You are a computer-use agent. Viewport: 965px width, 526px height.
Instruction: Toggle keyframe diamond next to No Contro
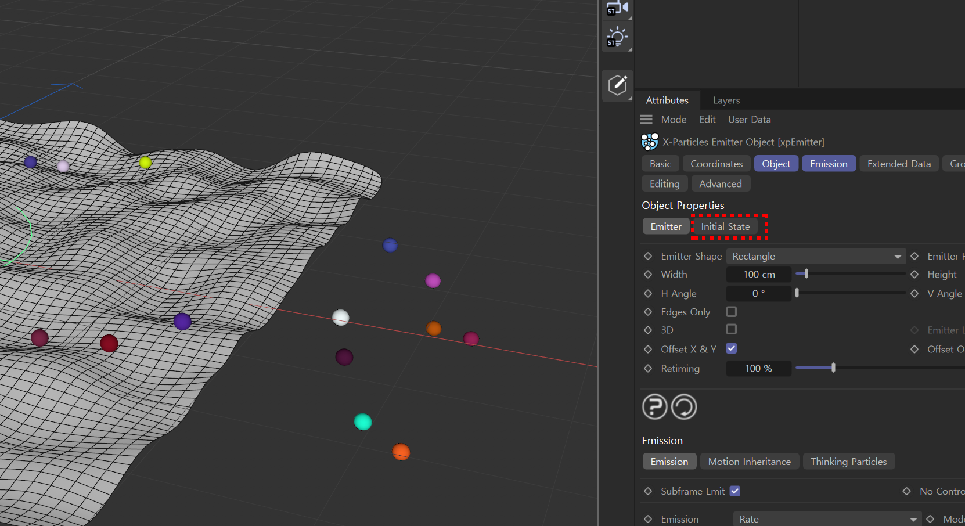(907, 491)
